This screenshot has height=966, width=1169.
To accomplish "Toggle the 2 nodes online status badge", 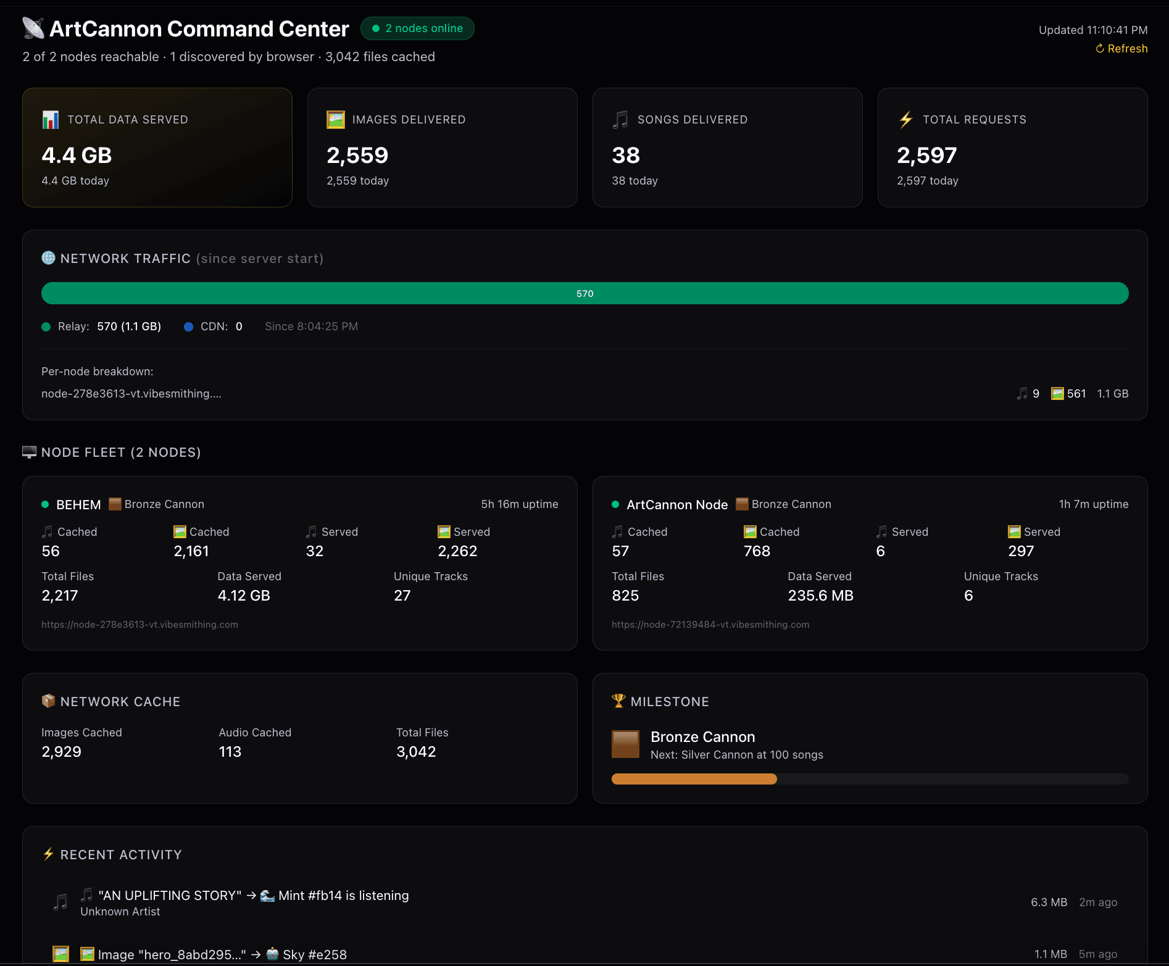I will [x=417, y=28].
